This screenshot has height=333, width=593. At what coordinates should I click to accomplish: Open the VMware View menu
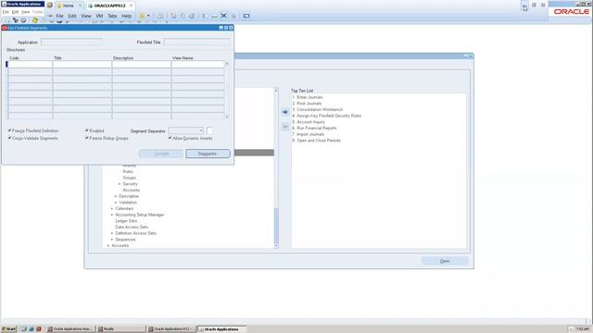[x=86, y=16]
